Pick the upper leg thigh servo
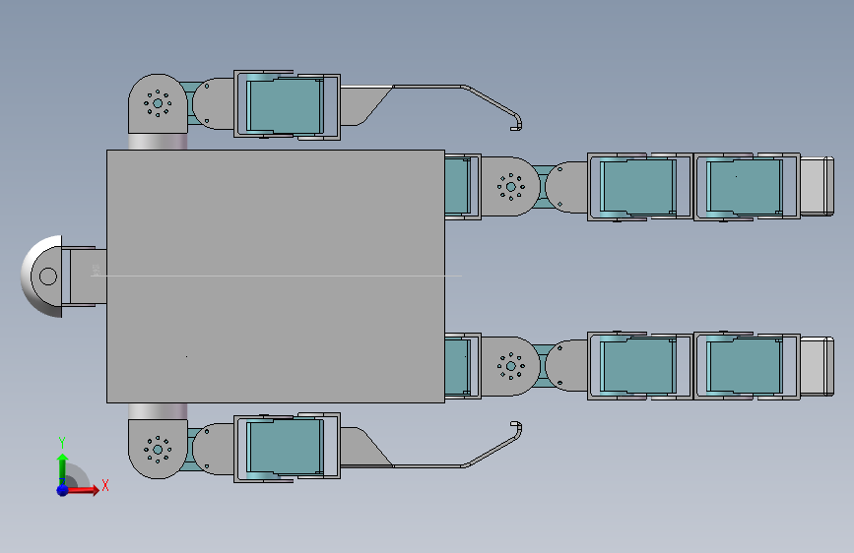 [x=638, y=187]
